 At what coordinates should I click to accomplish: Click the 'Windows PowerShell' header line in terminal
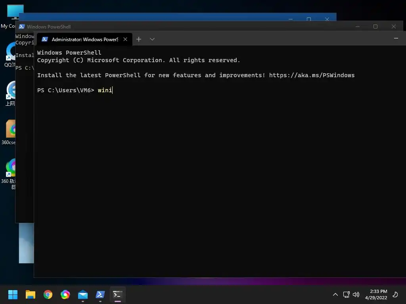(x=69, y=53)
